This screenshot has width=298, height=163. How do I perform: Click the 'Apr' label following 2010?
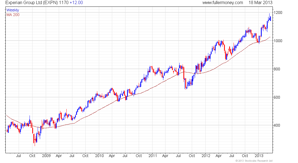pyautogui.click(x=112, y=156)
